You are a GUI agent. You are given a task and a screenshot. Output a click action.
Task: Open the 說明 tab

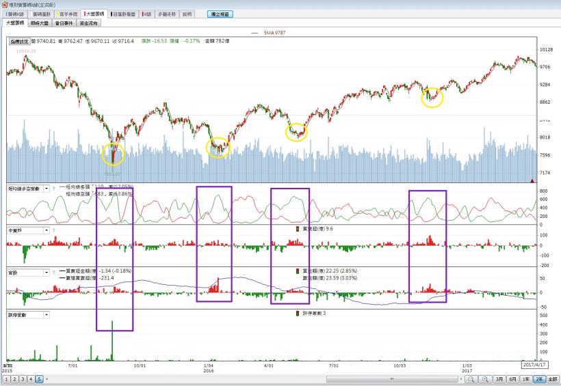pos(187,14)
